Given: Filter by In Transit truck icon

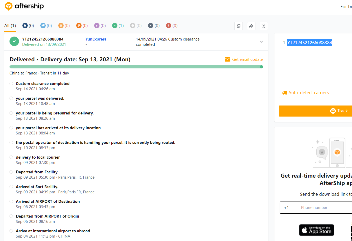Looking at the screenshot, I should pos(43,26).
